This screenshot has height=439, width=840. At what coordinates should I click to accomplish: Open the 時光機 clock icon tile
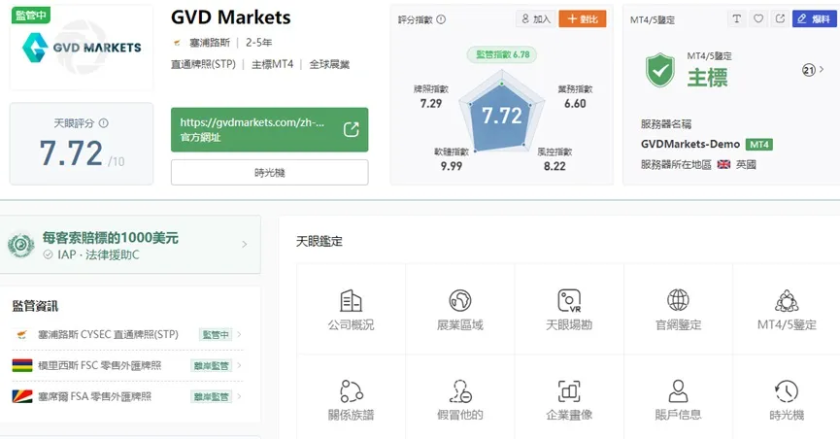pyautogui.click(x=787, y=391)
